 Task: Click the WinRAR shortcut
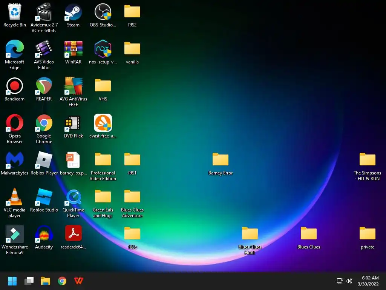(73, 49)
